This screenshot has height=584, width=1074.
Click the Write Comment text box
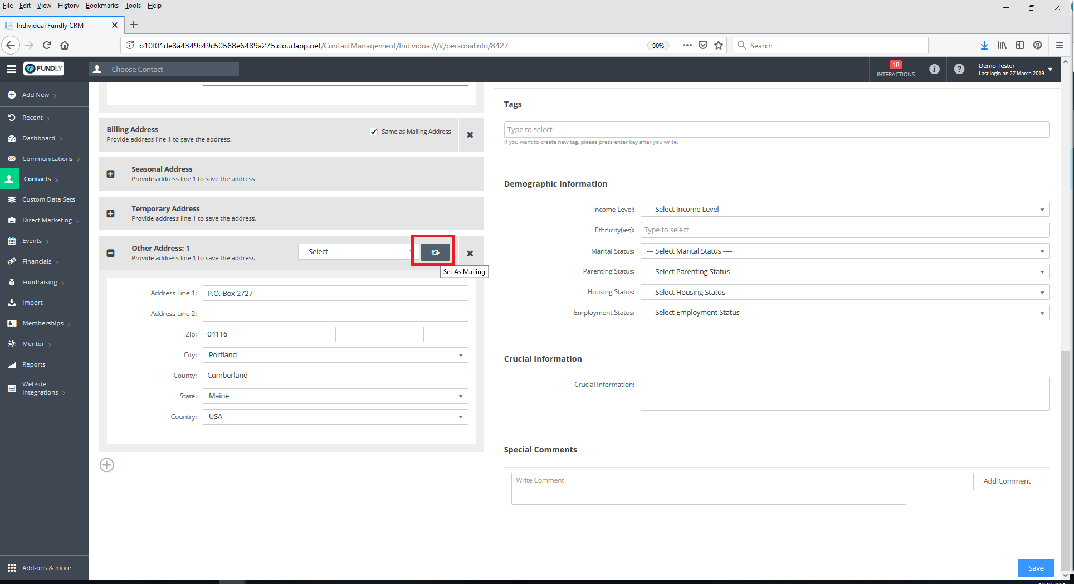point(709,489)
